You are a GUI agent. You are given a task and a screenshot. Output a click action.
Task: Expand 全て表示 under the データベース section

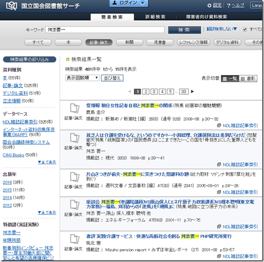pyautogui.click(x=47, y=162)
